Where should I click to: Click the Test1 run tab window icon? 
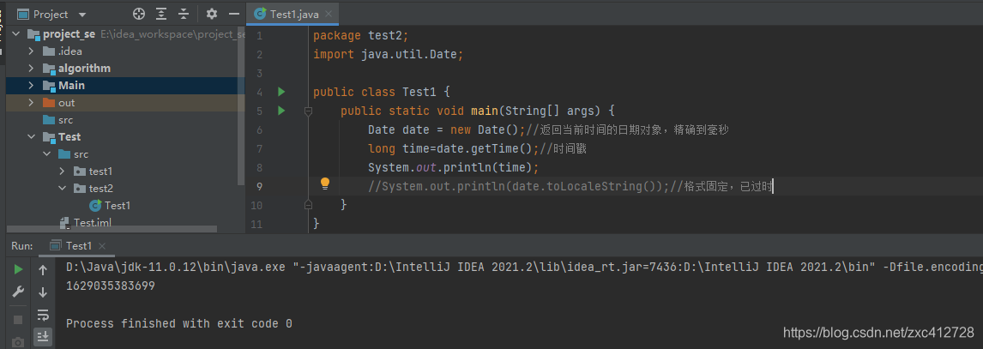point(55,245)
